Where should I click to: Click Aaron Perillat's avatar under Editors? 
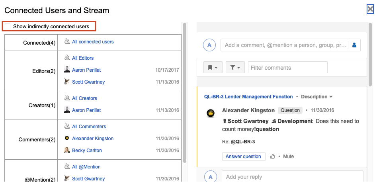point(67,70)
